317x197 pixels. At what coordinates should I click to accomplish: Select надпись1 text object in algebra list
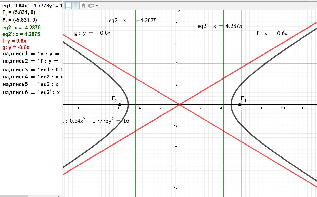(x=31, y=54)
